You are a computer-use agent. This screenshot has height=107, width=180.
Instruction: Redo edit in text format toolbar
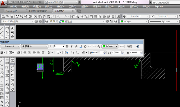click(x=94, y=46)
